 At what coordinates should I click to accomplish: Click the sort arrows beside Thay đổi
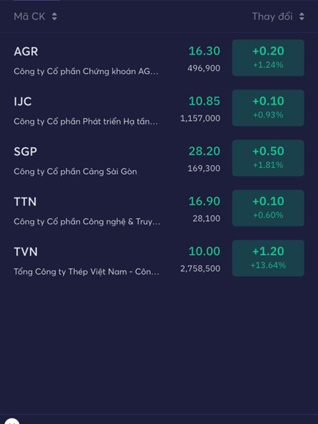302,16
